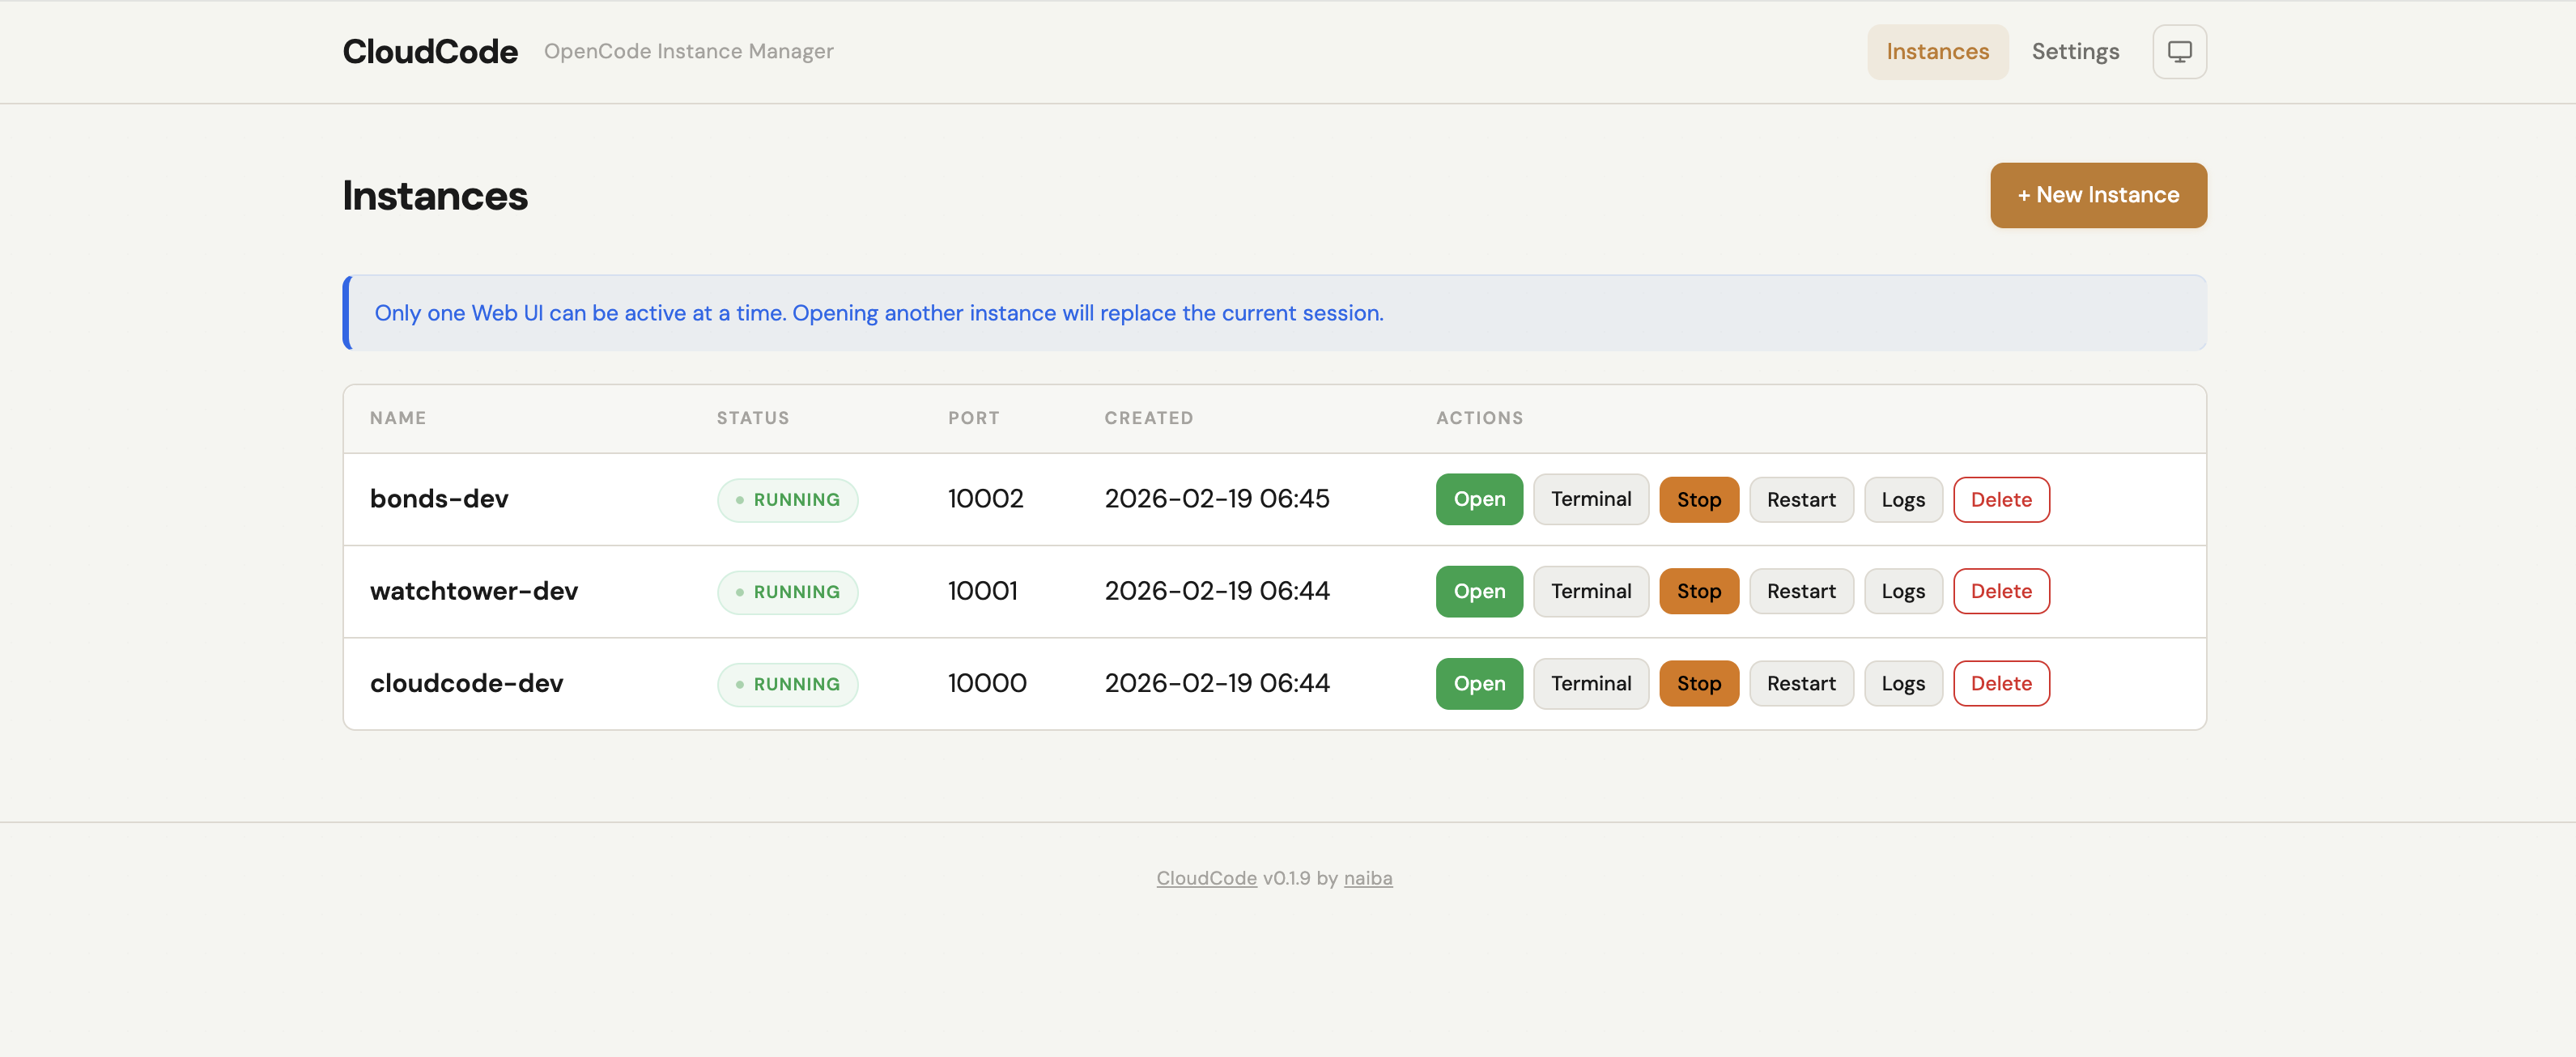Image resolution: width=2576 pixels, height=1057 pixels.
Task: View Logs for watchtower-dev
Action: click(1902, 591)
